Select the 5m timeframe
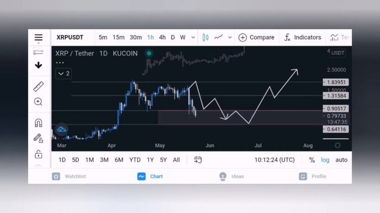The height and width of the screenshot is (213, 380). 103,37
